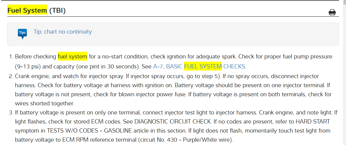Click the '(TBI)' text in the heading
The width and height of the screenshot is (346, 145).
(57, 10)
